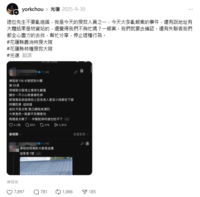Image resolution: width=200 pixels, height=197 pixels.
Task: Click the #光復 hashtag
Action: coord(13,55)
